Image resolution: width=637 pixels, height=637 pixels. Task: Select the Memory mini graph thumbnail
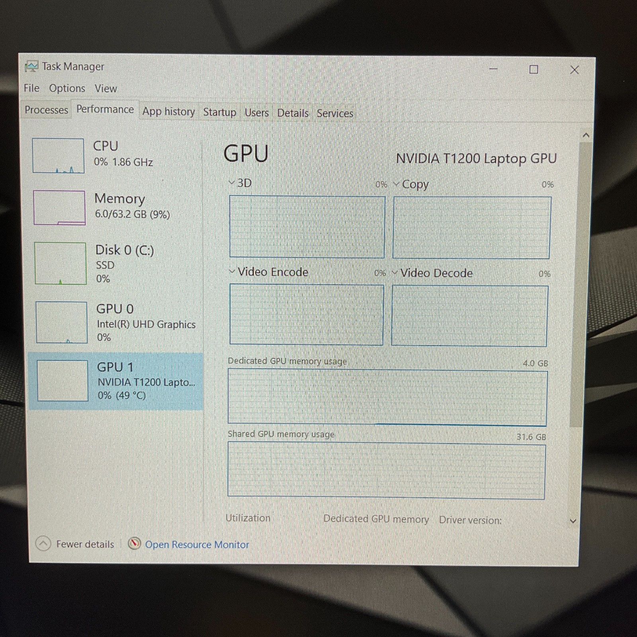59,208
